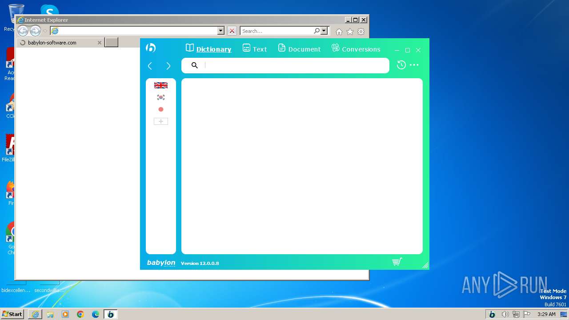Open the Dictionary tab in Babylon

[208, 49]
